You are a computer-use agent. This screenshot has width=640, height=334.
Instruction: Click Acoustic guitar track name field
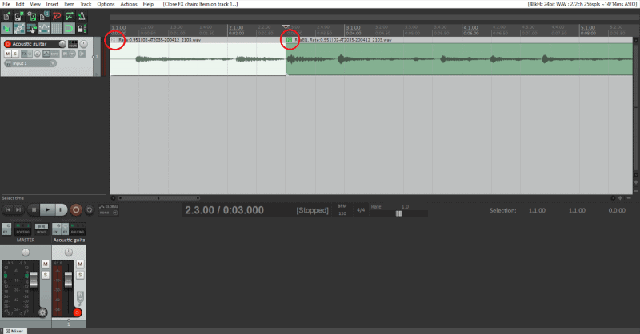point(34,44)
